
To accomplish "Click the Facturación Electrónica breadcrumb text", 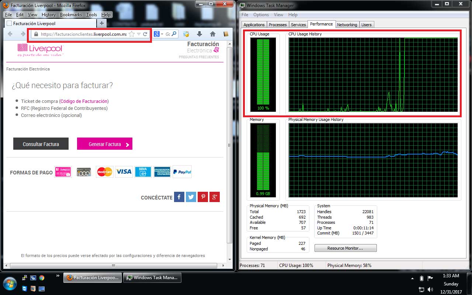I will (x=28, y=69).
